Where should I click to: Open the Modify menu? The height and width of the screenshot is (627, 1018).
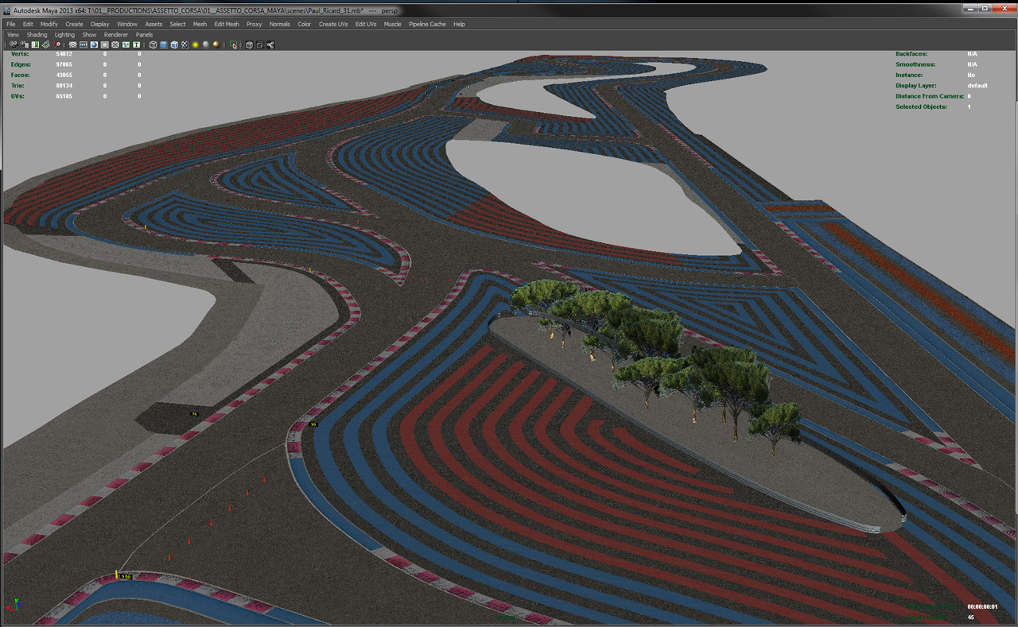(49, 25)
